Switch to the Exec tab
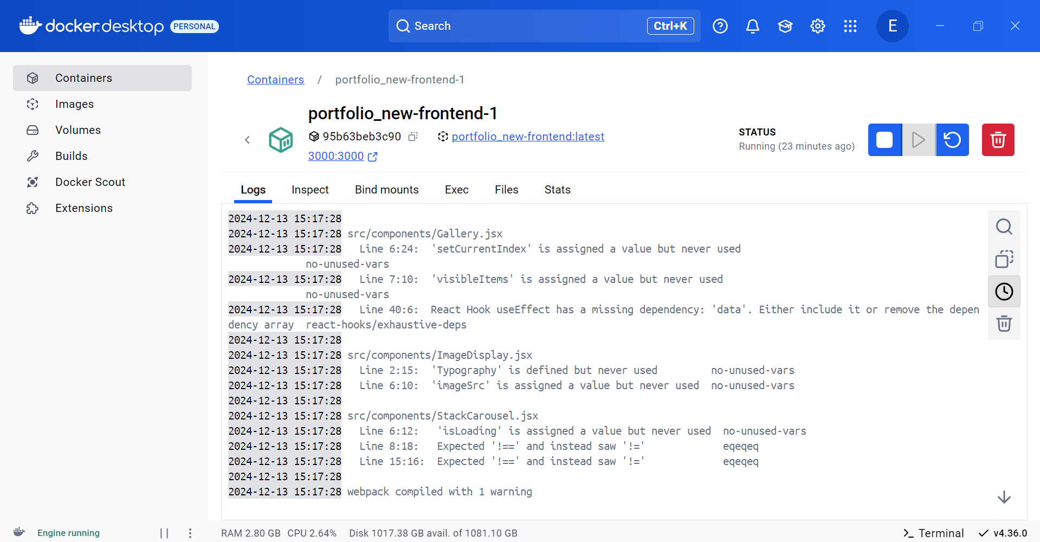1040x542 pixels. (457, 190)
